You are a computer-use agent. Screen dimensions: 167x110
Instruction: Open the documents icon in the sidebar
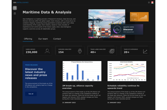pos(15,13)
